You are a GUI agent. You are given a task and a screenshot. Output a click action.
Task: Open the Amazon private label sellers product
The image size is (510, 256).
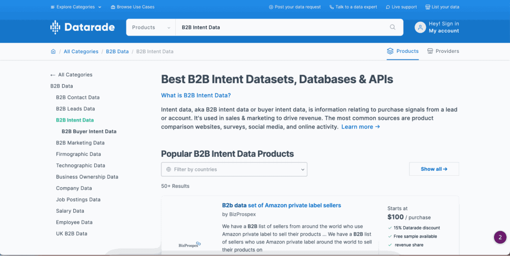point(281,205)
